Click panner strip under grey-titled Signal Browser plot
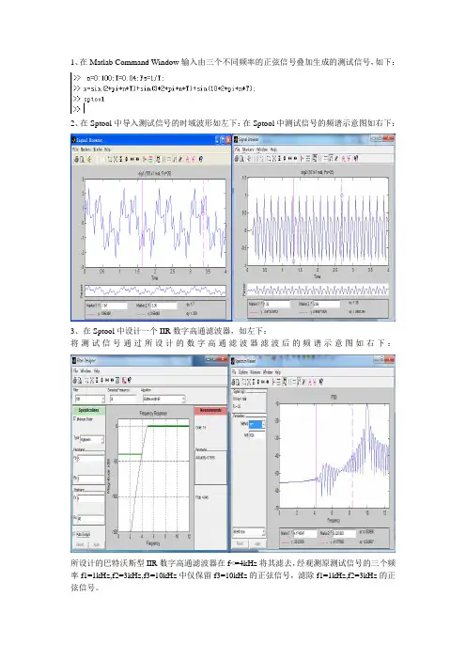 coord(318,290)
